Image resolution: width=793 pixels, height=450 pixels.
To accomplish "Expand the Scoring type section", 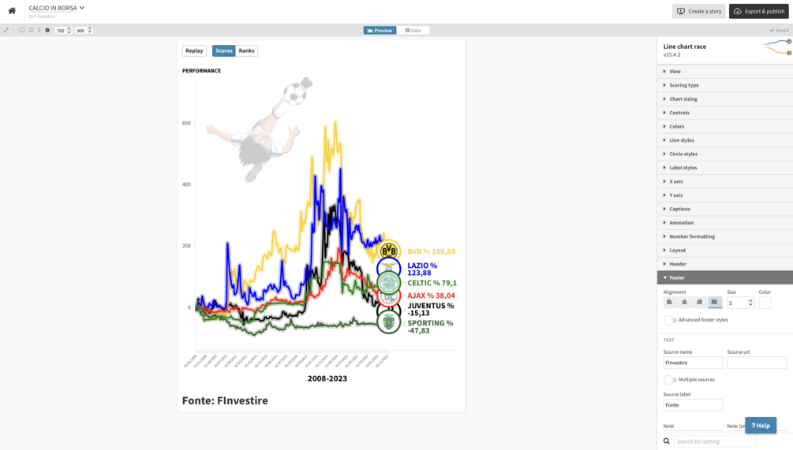I will 725,85.
